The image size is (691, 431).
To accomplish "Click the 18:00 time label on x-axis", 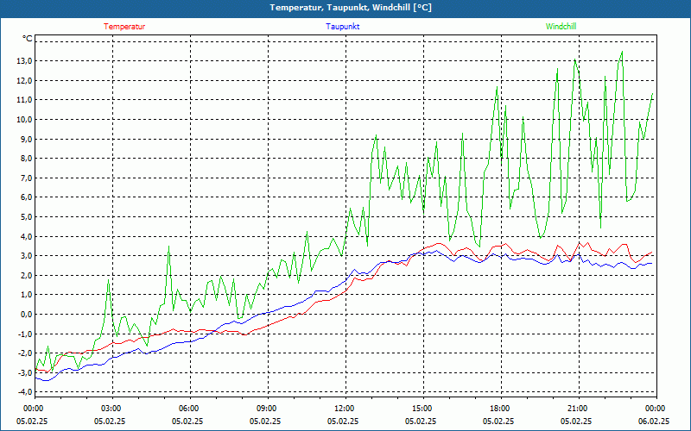I will point(501,409).
